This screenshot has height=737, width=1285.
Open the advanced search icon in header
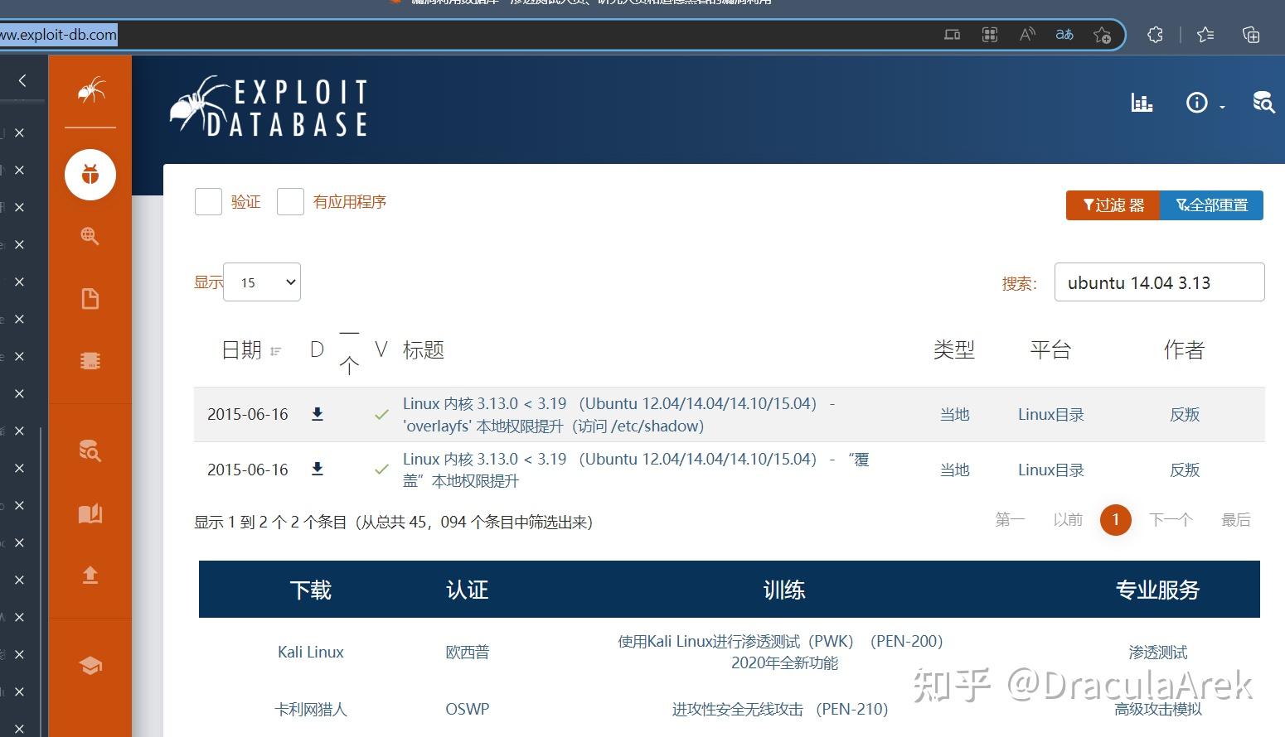[1263, 103]
